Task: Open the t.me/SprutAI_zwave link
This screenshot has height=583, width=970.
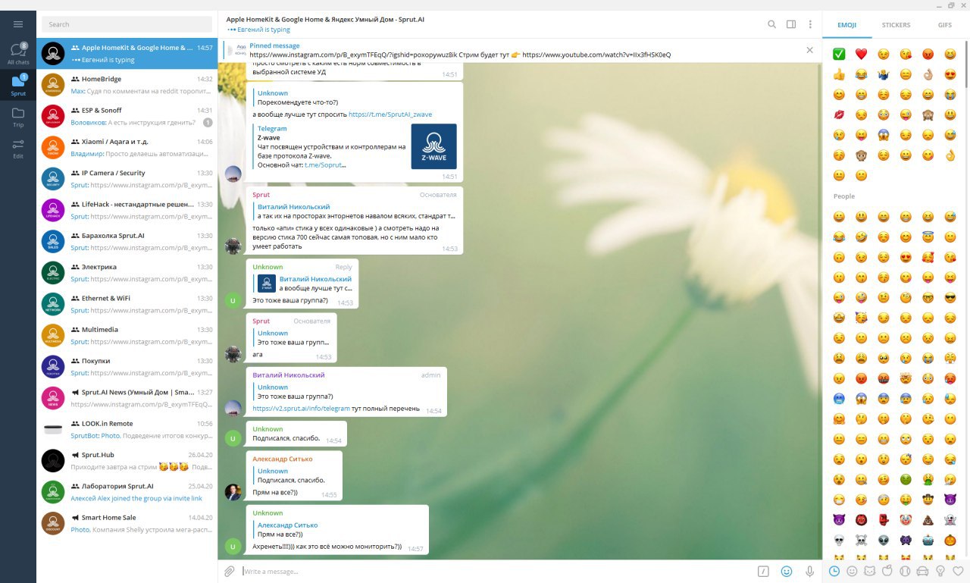Action: click(x=390, y=114)
